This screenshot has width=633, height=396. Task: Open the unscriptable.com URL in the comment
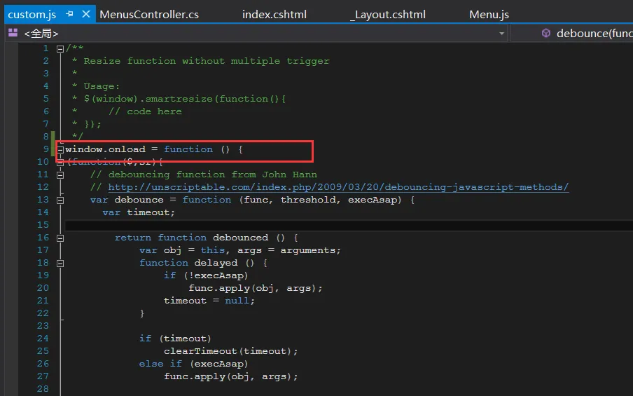338,187
